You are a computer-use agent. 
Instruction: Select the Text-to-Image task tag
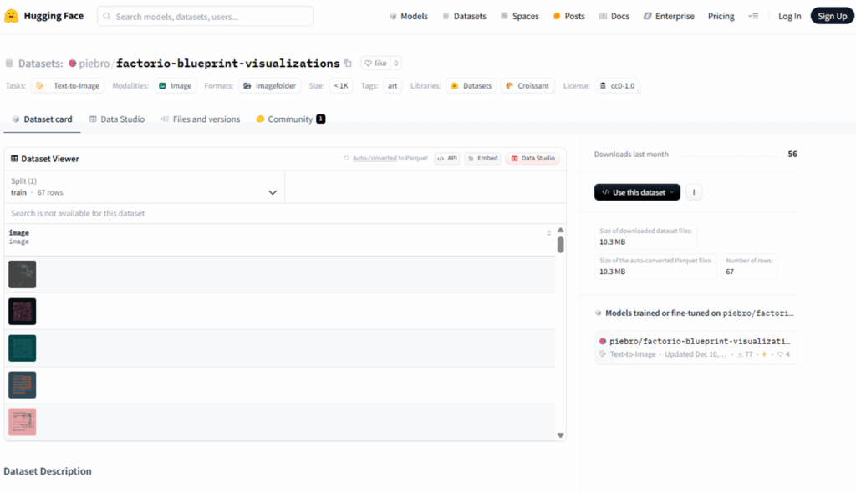[x=68, y=86]
